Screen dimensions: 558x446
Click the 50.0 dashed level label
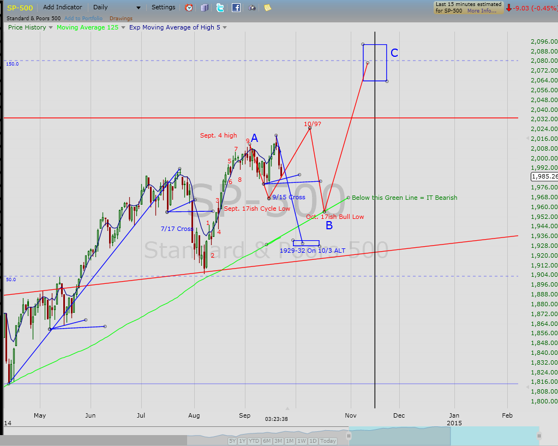point(11,280)
